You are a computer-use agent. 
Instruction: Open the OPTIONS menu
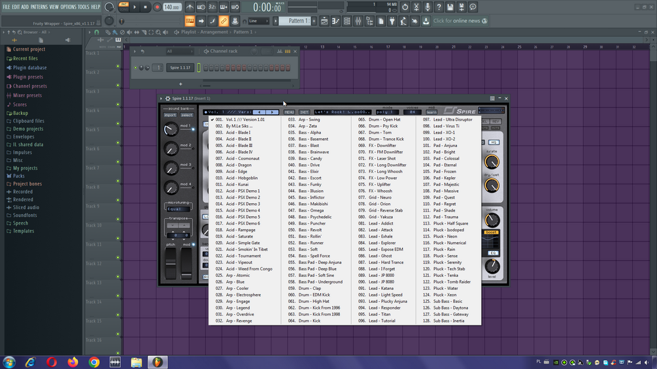click(x=68, y=7)
